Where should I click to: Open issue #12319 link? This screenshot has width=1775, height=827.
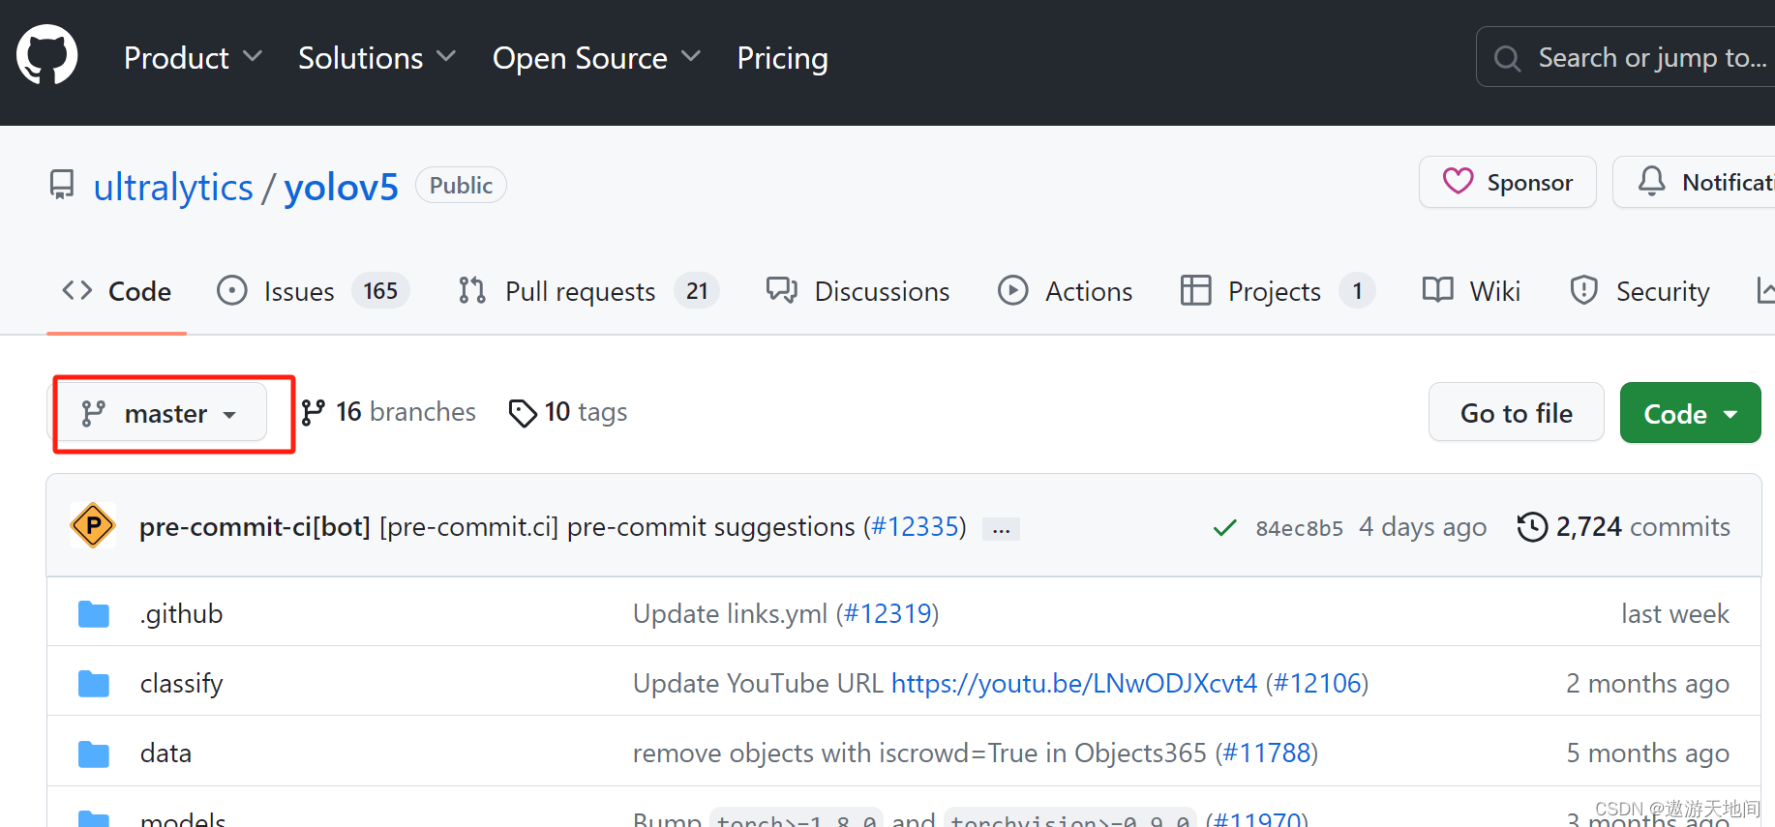pos(887,613)
